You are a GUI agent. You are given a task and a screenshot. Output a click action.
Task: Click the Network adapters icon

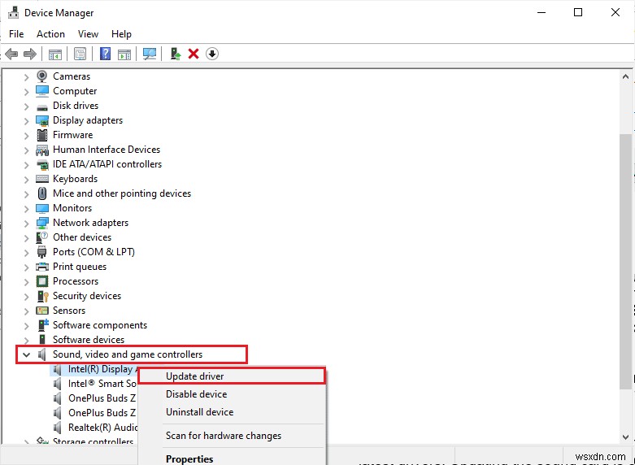coord(42,223)
